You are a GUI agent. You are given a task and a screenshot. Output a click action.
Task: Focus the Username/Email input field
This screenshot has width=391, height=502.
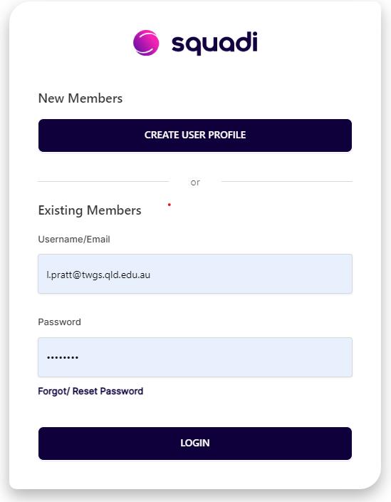[x=195, y=274]
